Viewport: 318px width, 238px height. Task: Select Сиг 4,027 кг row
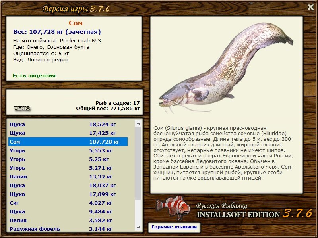(x=68, y=203)
